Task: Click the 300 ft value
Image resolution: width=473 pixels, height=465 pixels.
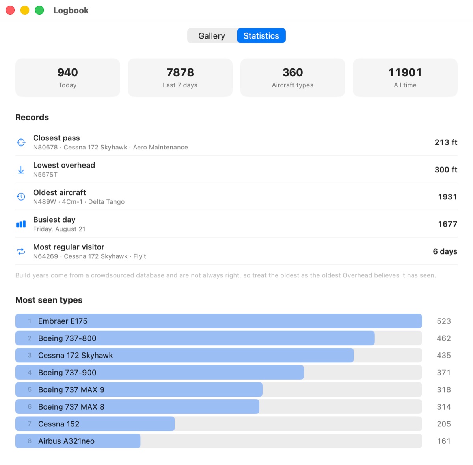Action: pyautogui.click(x=446, y=170)
